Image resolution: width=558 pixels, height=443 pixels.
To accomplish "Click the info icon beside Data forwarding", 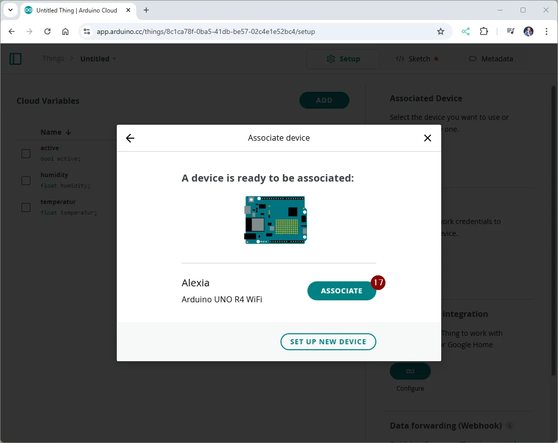I will point(510,426).
